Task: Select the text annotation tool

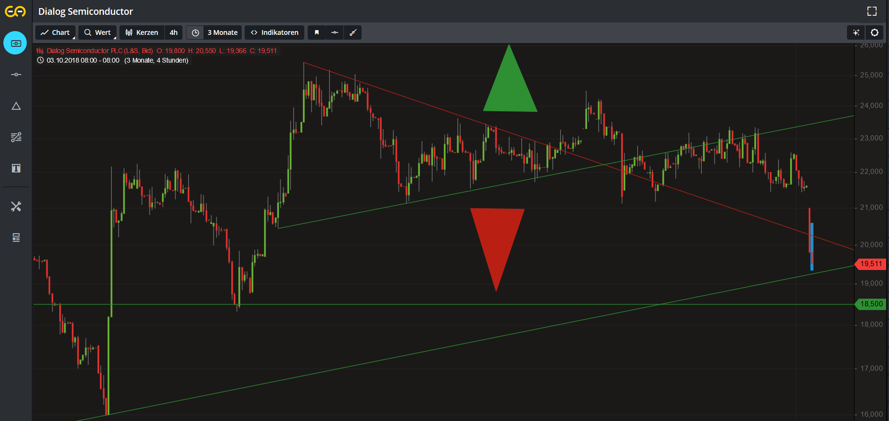Action: click(16, 168)
